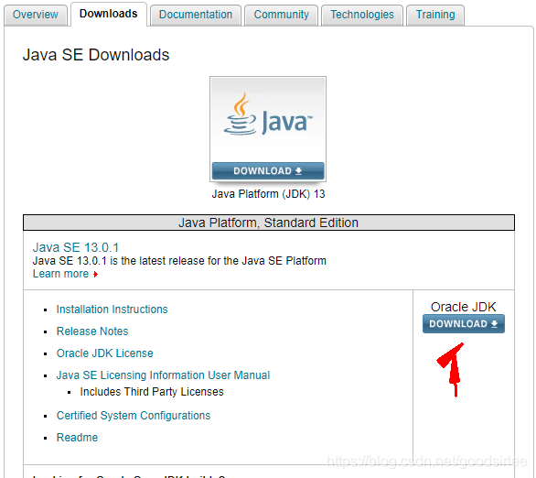
Task: Switch to the Documentation tab
Action: click(196, 15)
